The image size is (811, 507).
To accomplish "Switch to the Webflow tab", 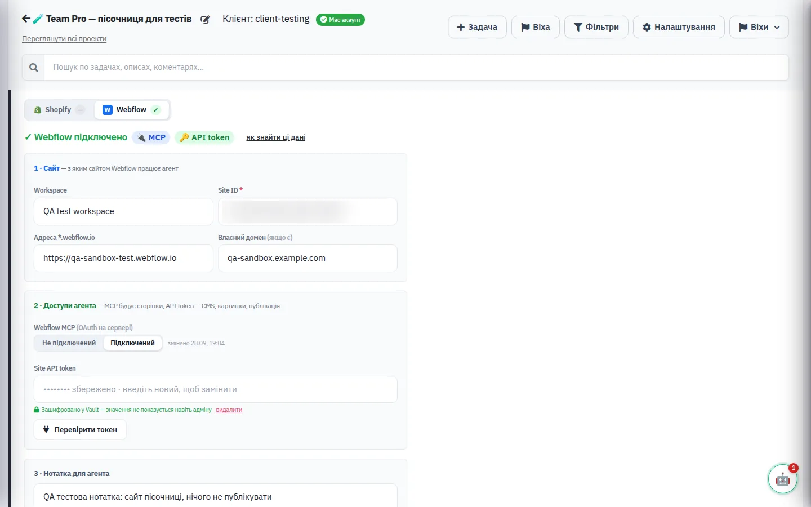I will (132, 110).
